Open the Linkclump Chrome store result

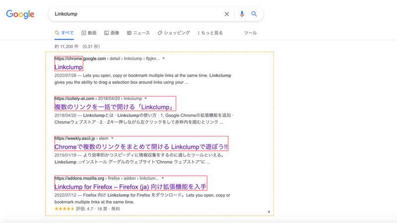tap(68, 67)
